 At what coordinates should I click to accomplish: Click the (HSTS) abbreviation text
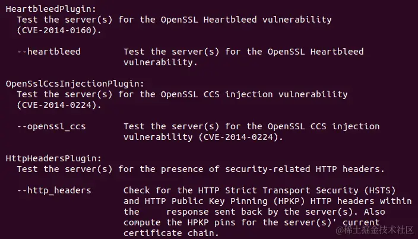click(379, 190)
